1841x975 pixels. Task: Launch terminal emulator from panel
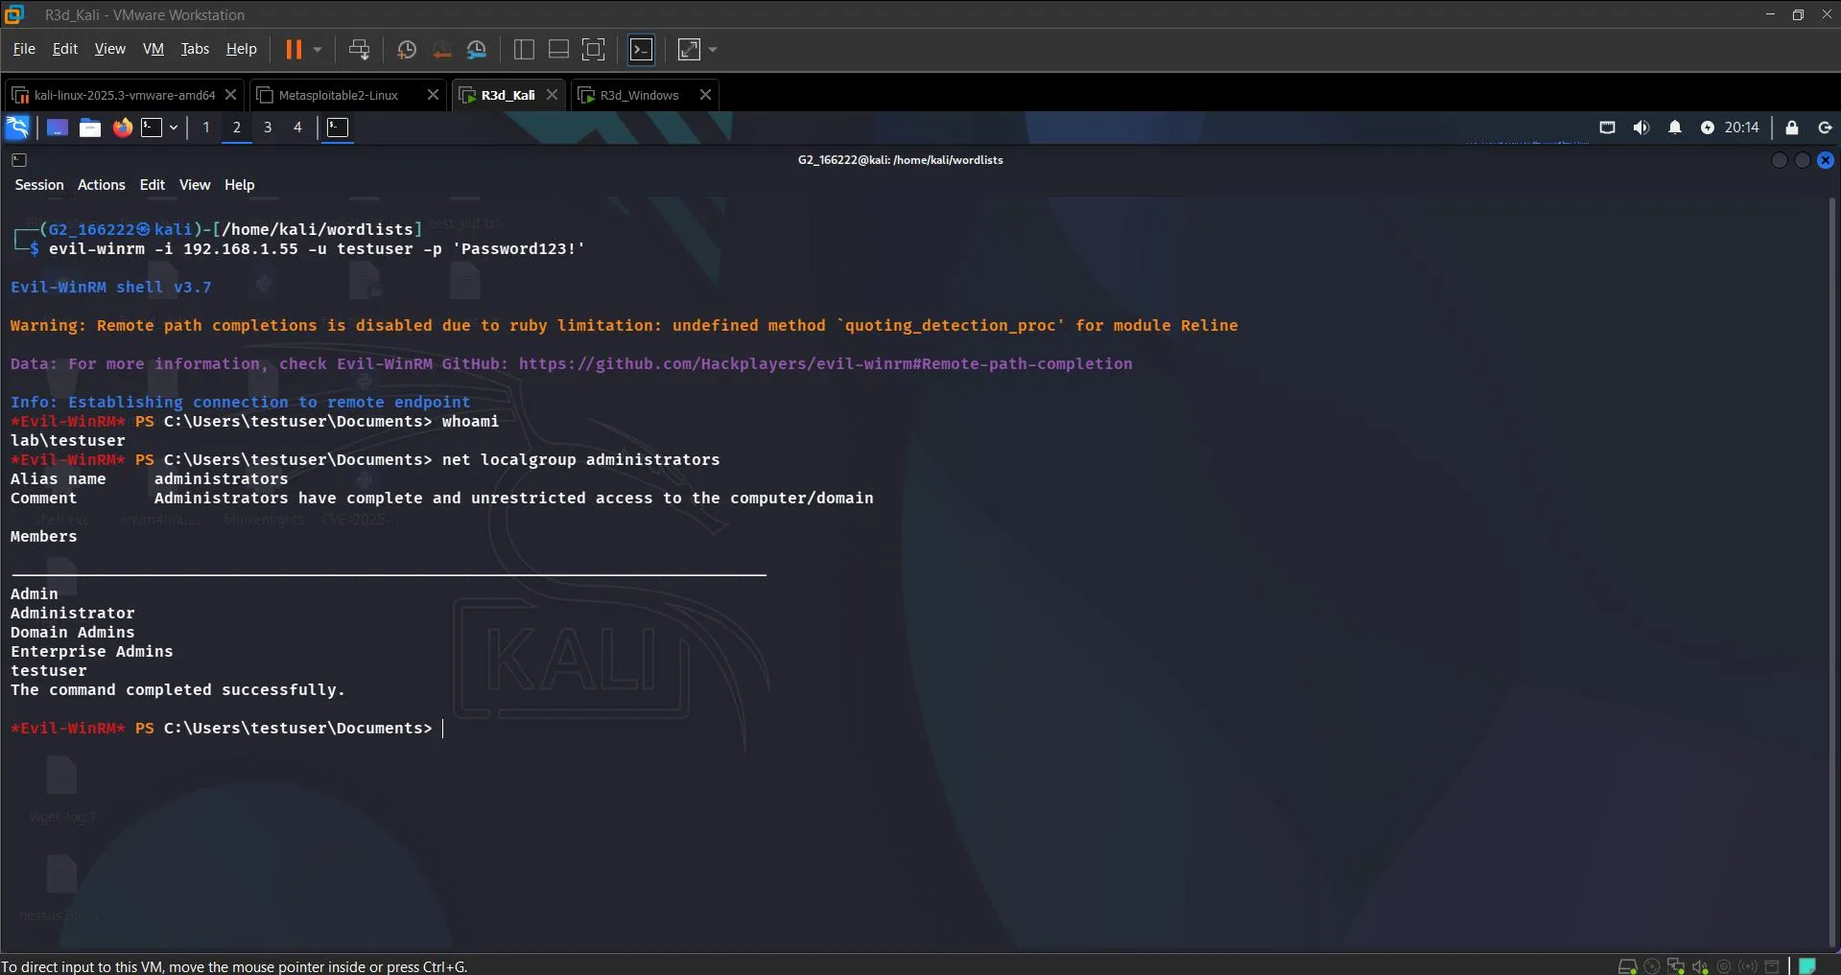click(152, 128)
